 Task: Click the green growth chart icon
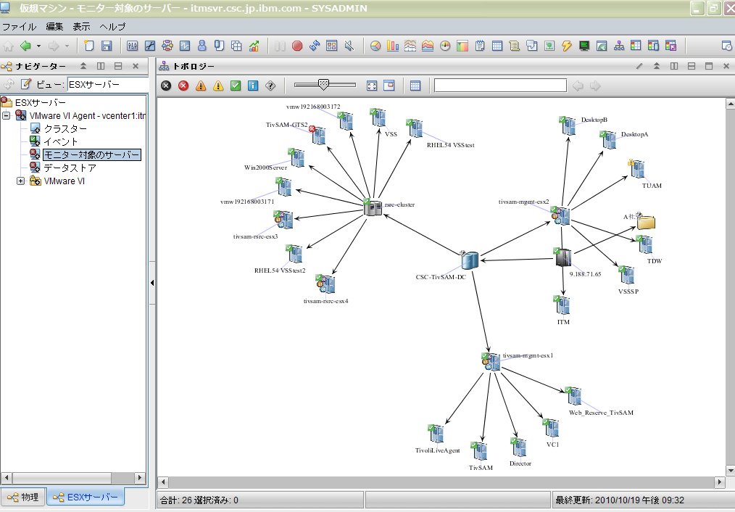point(254,46)
